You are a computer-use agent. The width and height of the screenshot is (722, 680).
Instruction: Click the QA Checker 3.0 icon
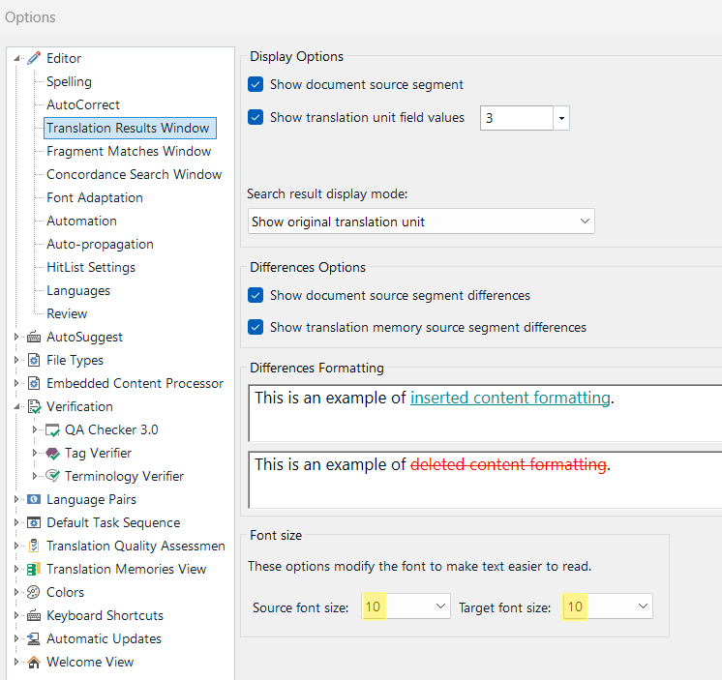coord(52,430)
